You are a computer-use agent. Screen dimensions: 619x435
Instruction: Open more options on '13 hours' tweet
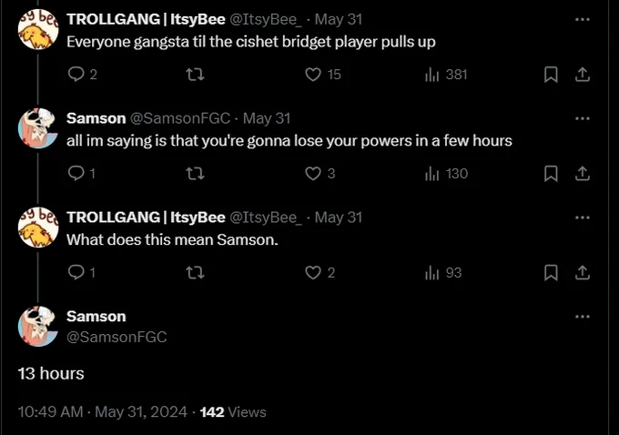point(583,317)
